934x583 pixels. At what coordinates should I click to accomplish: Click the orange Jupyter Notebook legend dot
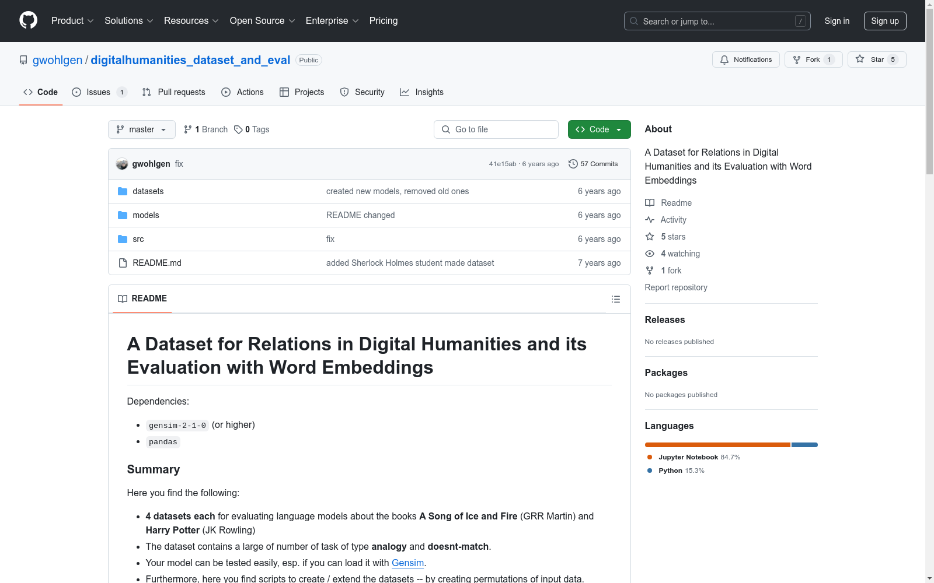[x=650, y=457]
